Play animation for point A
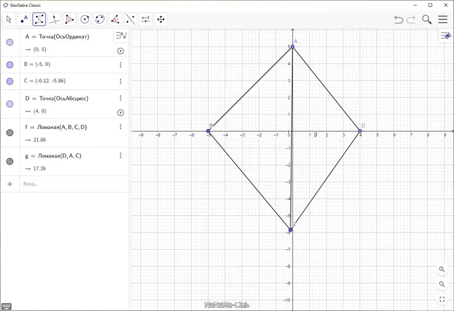 coord(120,51)
